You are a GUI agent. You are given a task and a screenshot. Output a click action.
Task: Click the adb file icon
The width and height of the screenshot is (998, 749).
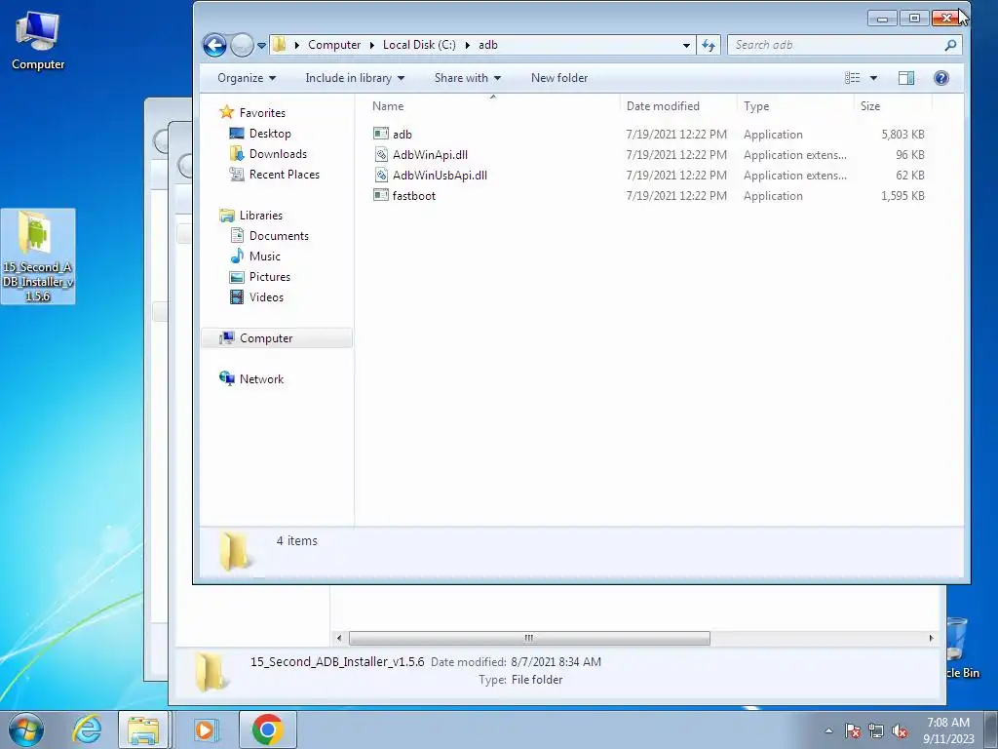click(381, 134)
